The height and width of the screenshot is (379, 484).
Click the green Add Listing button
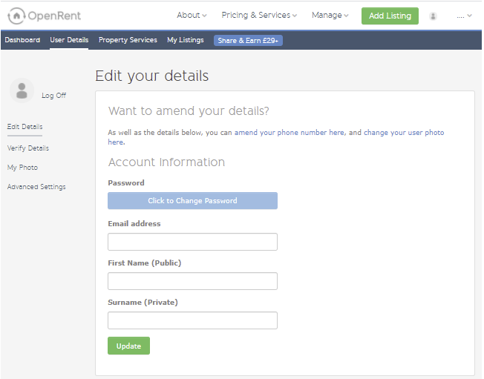pos(390,16)
